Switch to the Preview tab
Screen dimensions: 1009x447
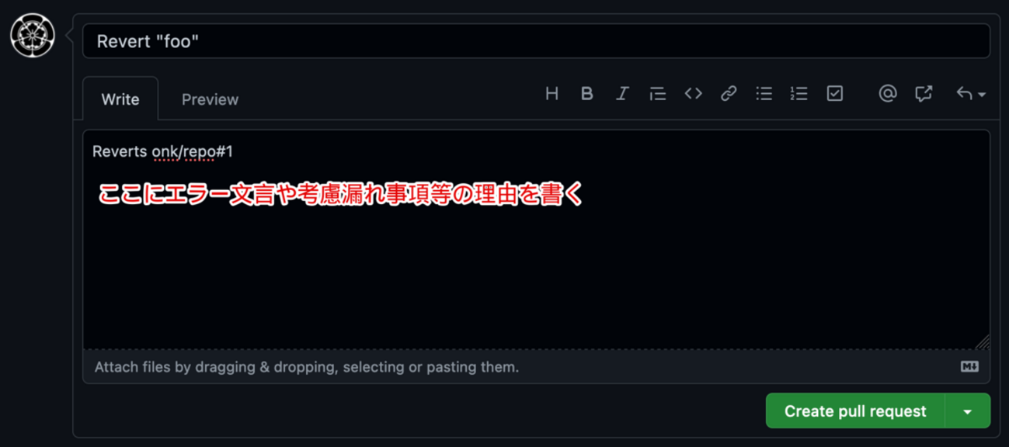(x=210, y=99)
